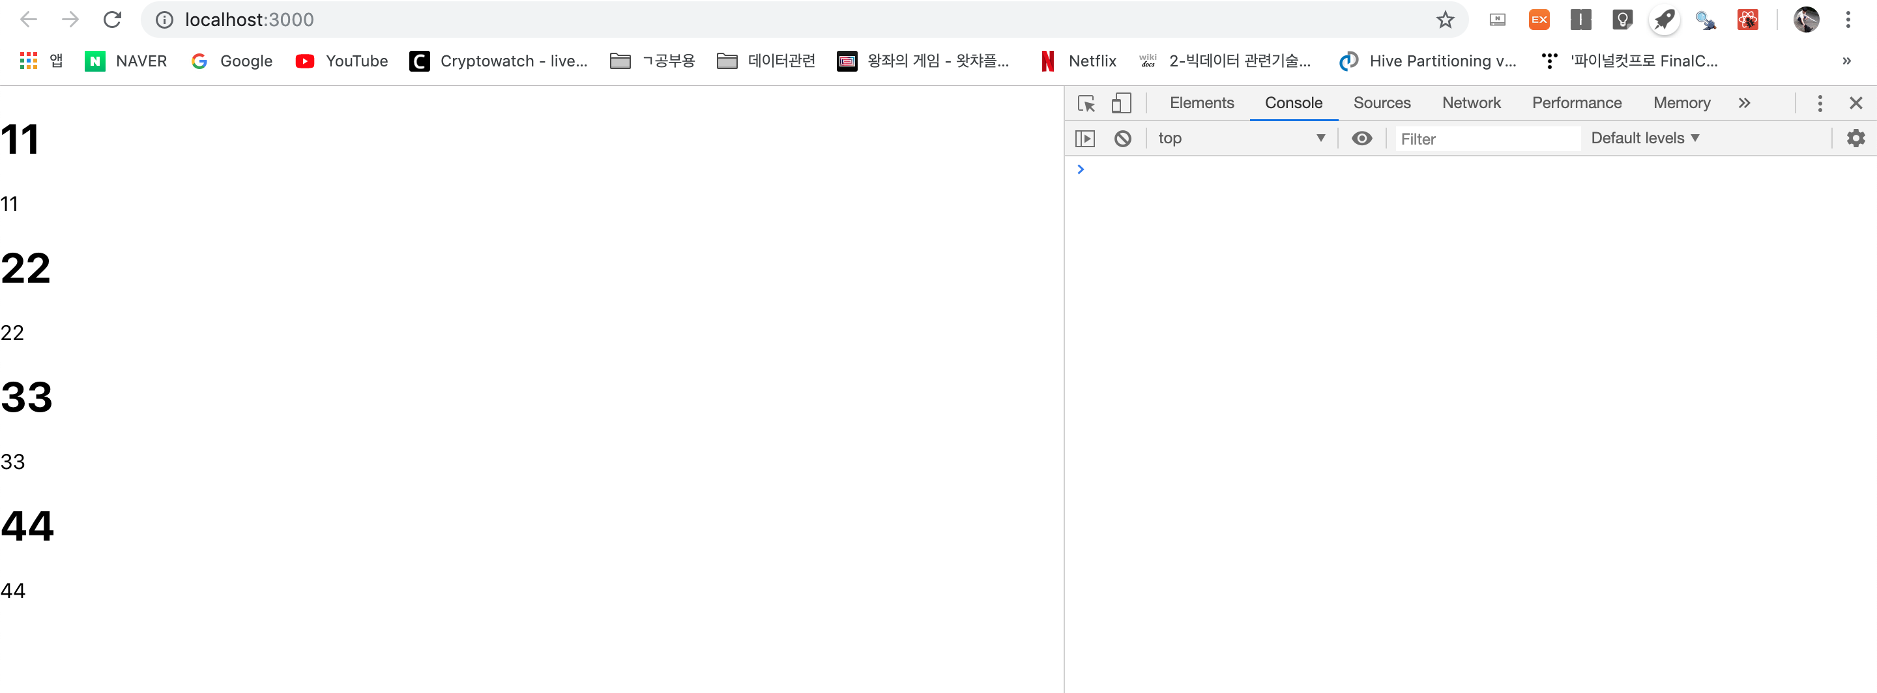Bookmark this page with star
The width and height of the screenshot is (1877, 693).
pos(1445,20)
